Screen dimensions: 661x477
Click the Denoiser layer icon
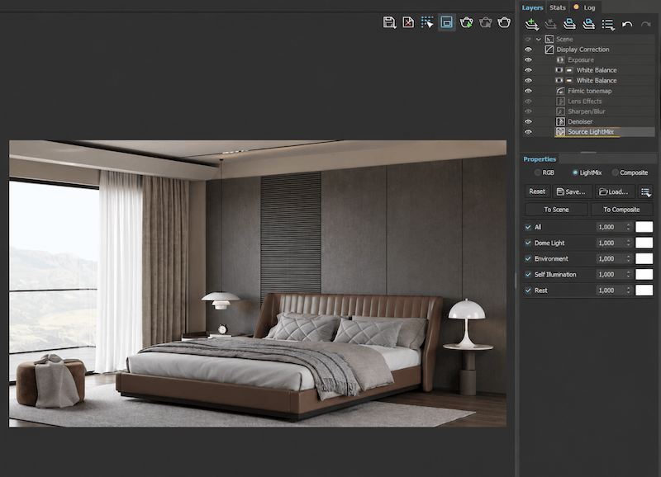tap(560, 121)
